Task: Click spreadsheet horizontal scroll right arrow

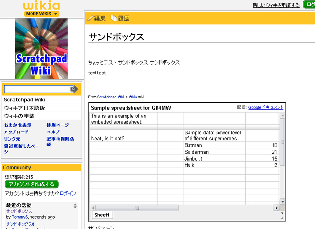Action: (276, 208)
